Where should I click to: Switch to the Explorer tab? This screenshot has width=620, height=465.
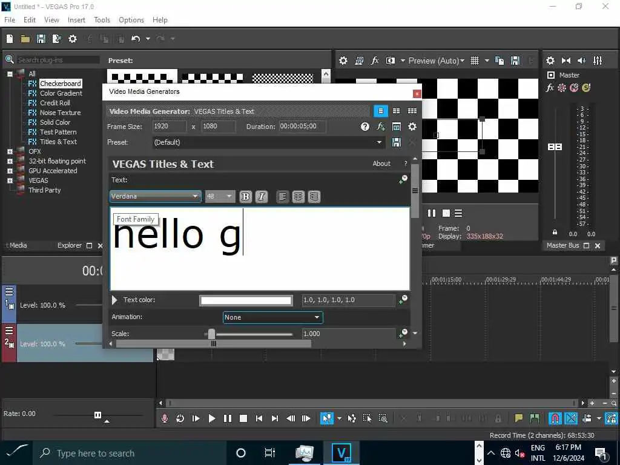[70, 246]
